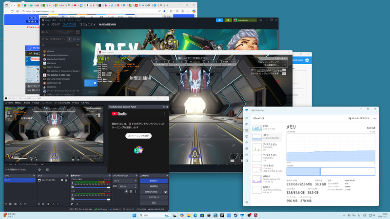390x219 pixels.
Task: Move source up in OBS Sources panel
Action: pos(54,204)
